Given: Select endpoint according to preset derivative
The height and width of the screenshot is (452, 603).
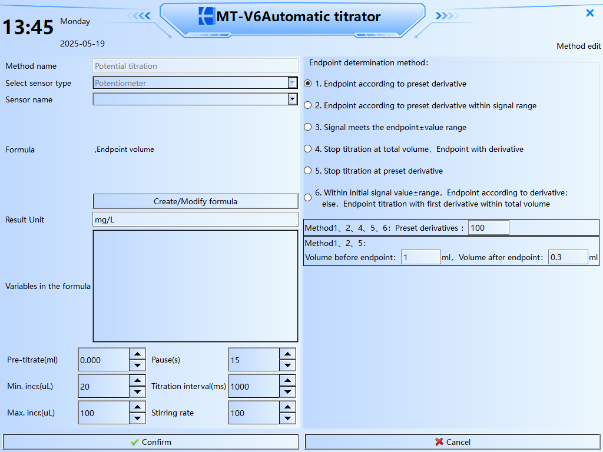Looking at the screenshot, I should [307, 84].
